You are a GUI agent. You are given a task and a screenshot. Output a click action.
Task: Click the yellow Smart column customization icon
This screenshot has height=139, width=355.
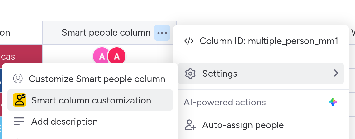[19, 100]
